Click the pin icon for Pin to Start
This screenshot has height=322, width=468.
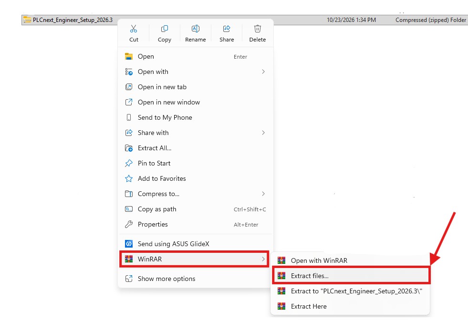tap(129, 163)
